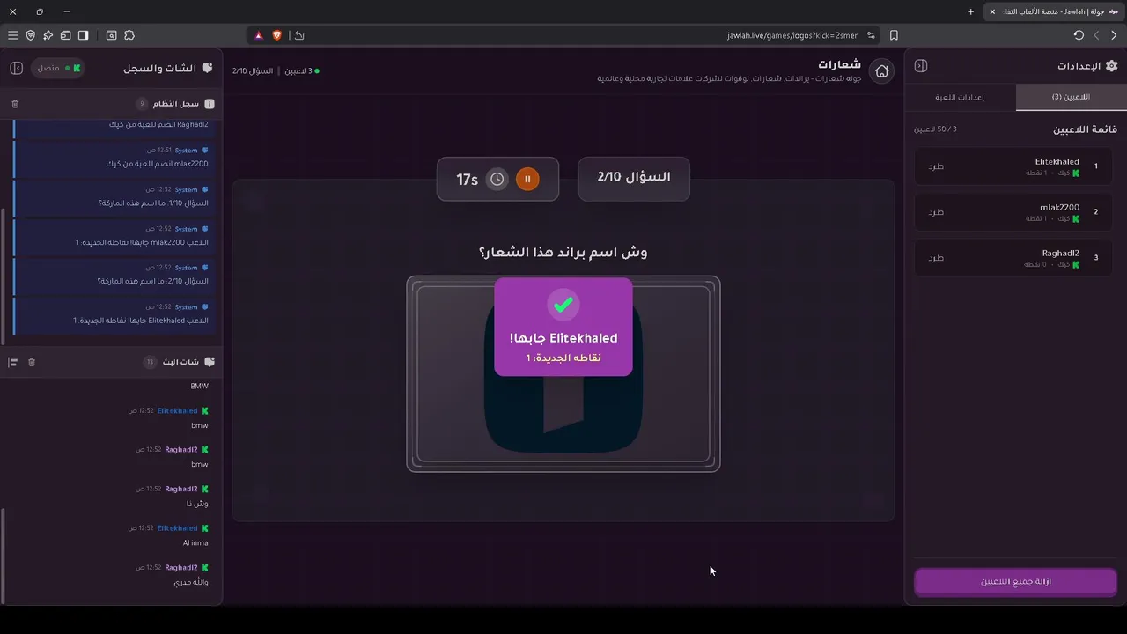
Task: Click the system log scrollbar thumb
Action: click(x=4, y=276)
